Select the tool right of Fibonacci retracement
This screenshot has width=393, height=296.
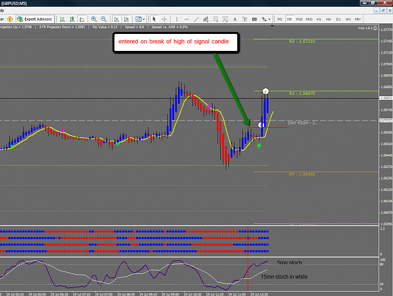[x=225, y=19]
